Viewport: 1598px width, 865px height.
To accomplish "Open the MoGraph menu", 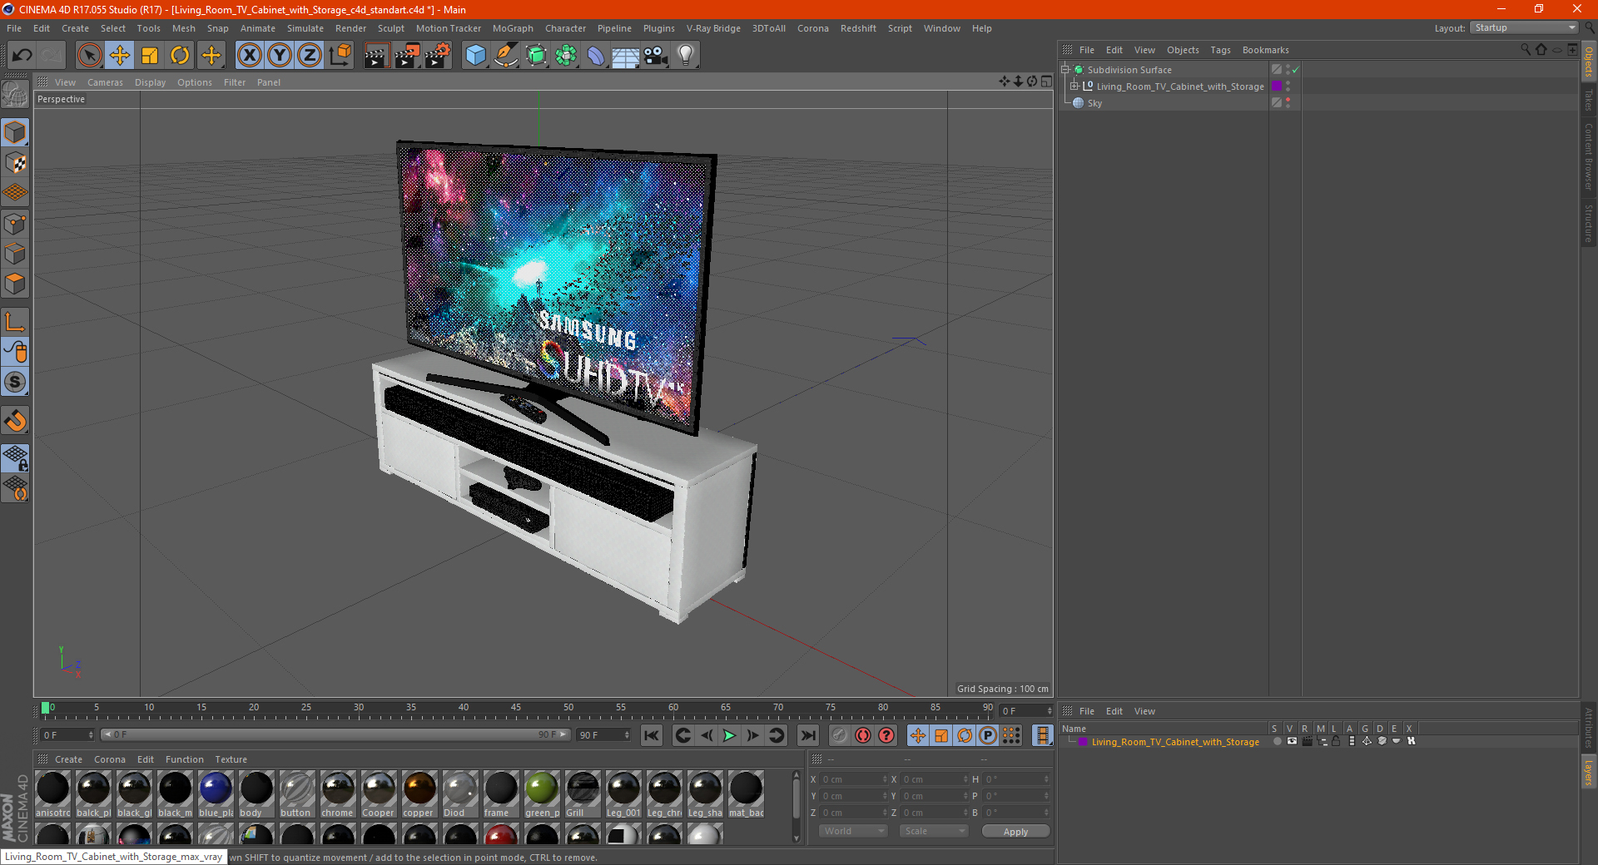I will coord(513,28).
